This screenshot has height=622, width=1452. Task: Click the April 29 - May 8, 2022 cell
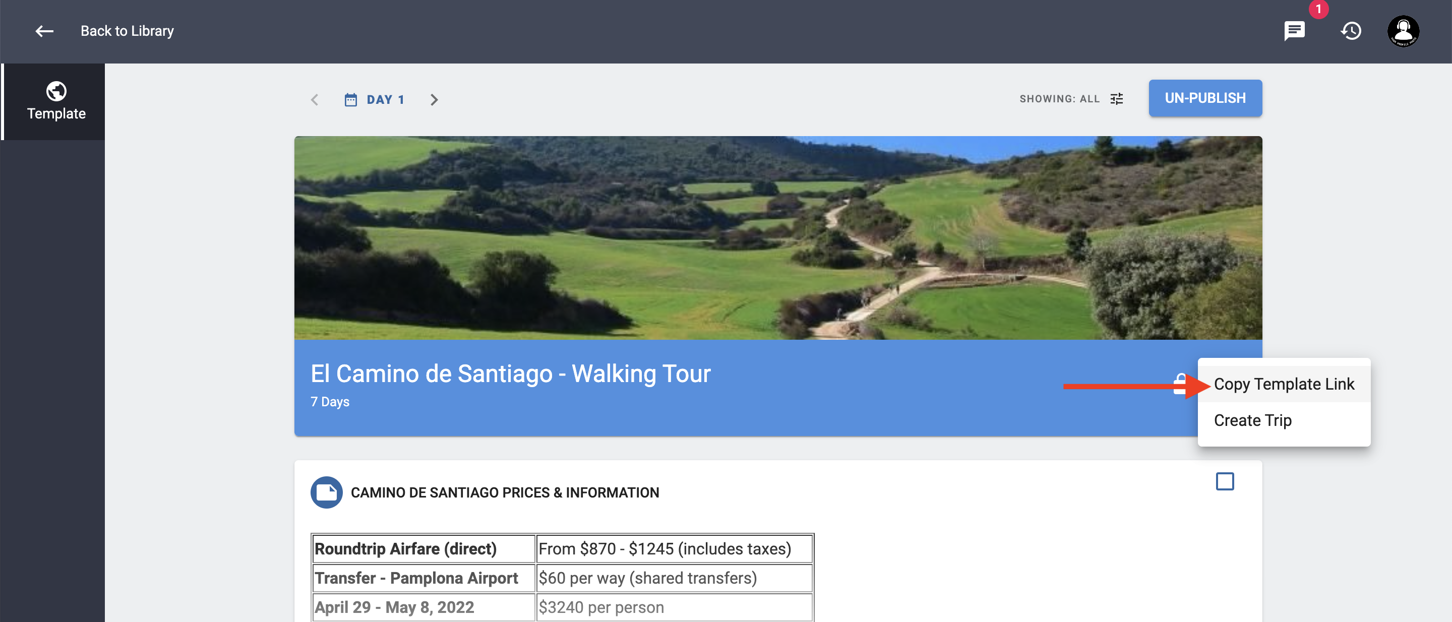click(423, 607)
